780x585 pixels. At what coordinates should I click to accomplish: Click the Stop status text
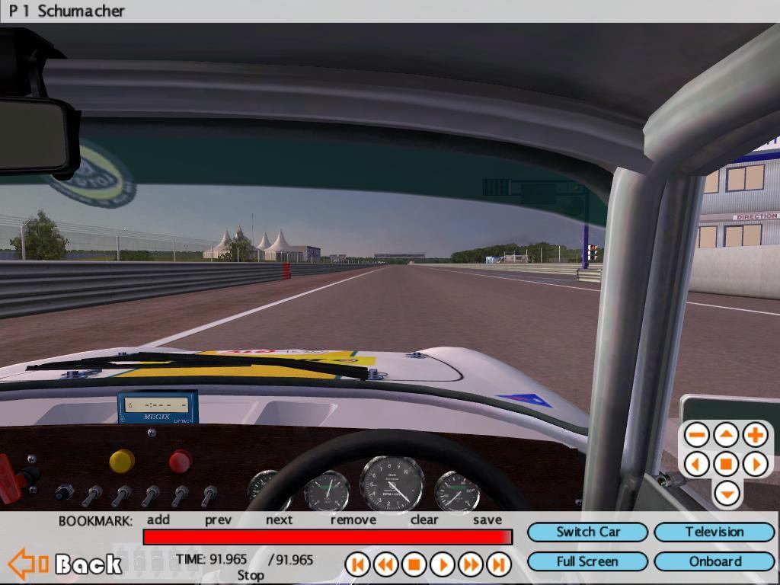pos(250,576)
